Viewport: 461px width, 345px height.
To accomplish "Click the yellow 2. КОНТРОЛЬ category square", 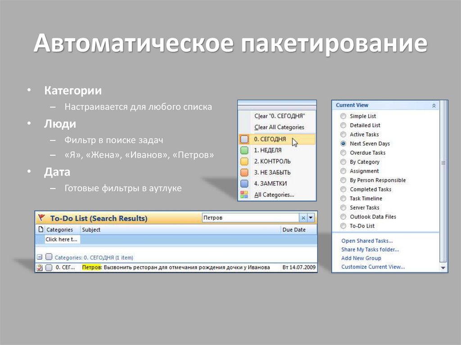I will point(245,161).
